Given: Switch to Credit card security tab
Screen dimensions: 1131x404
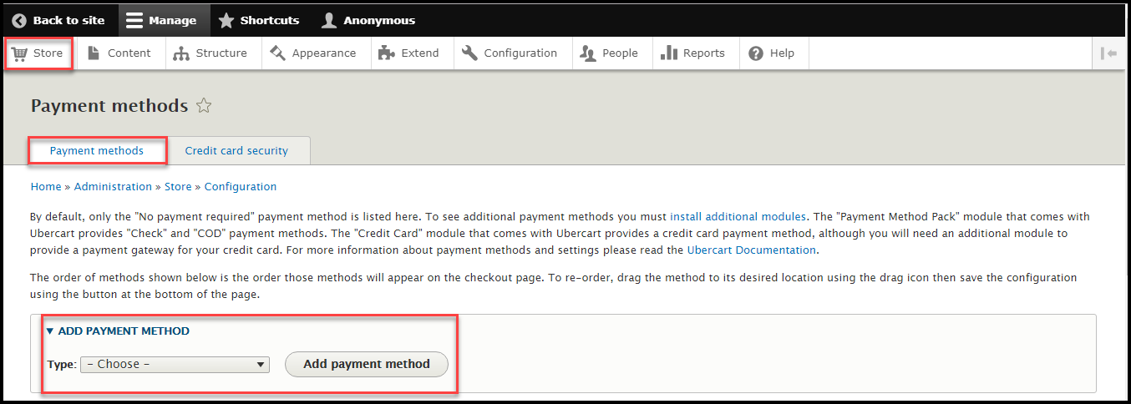Looking at the screenshot, I should click(236, 151).
